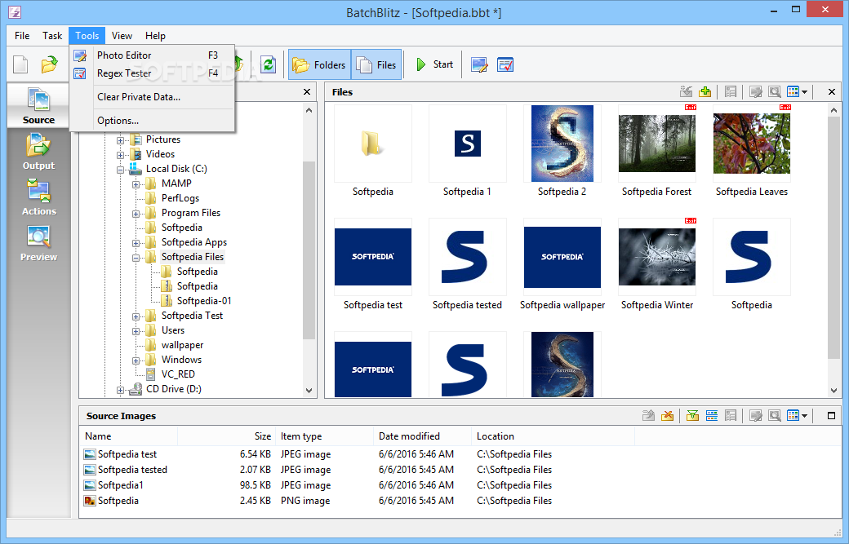The height and width of the screenshot is (544, 849).
Task: Select the PerfLogs folder in tree
Action: click(180, 198)
